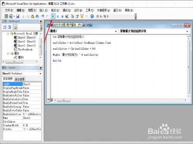Image resolution: width=193 pixels, height=144 pixels.
Task: Open the 格式 menu
Action: (x=55, y=10)
